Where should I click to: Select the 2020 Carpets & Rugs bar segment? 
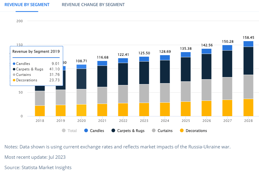tap(81, 79)
